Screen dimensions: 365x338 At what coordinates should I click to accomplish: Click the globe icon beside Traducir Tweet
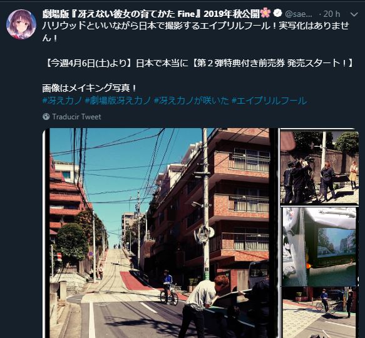[x=46, y=117]
